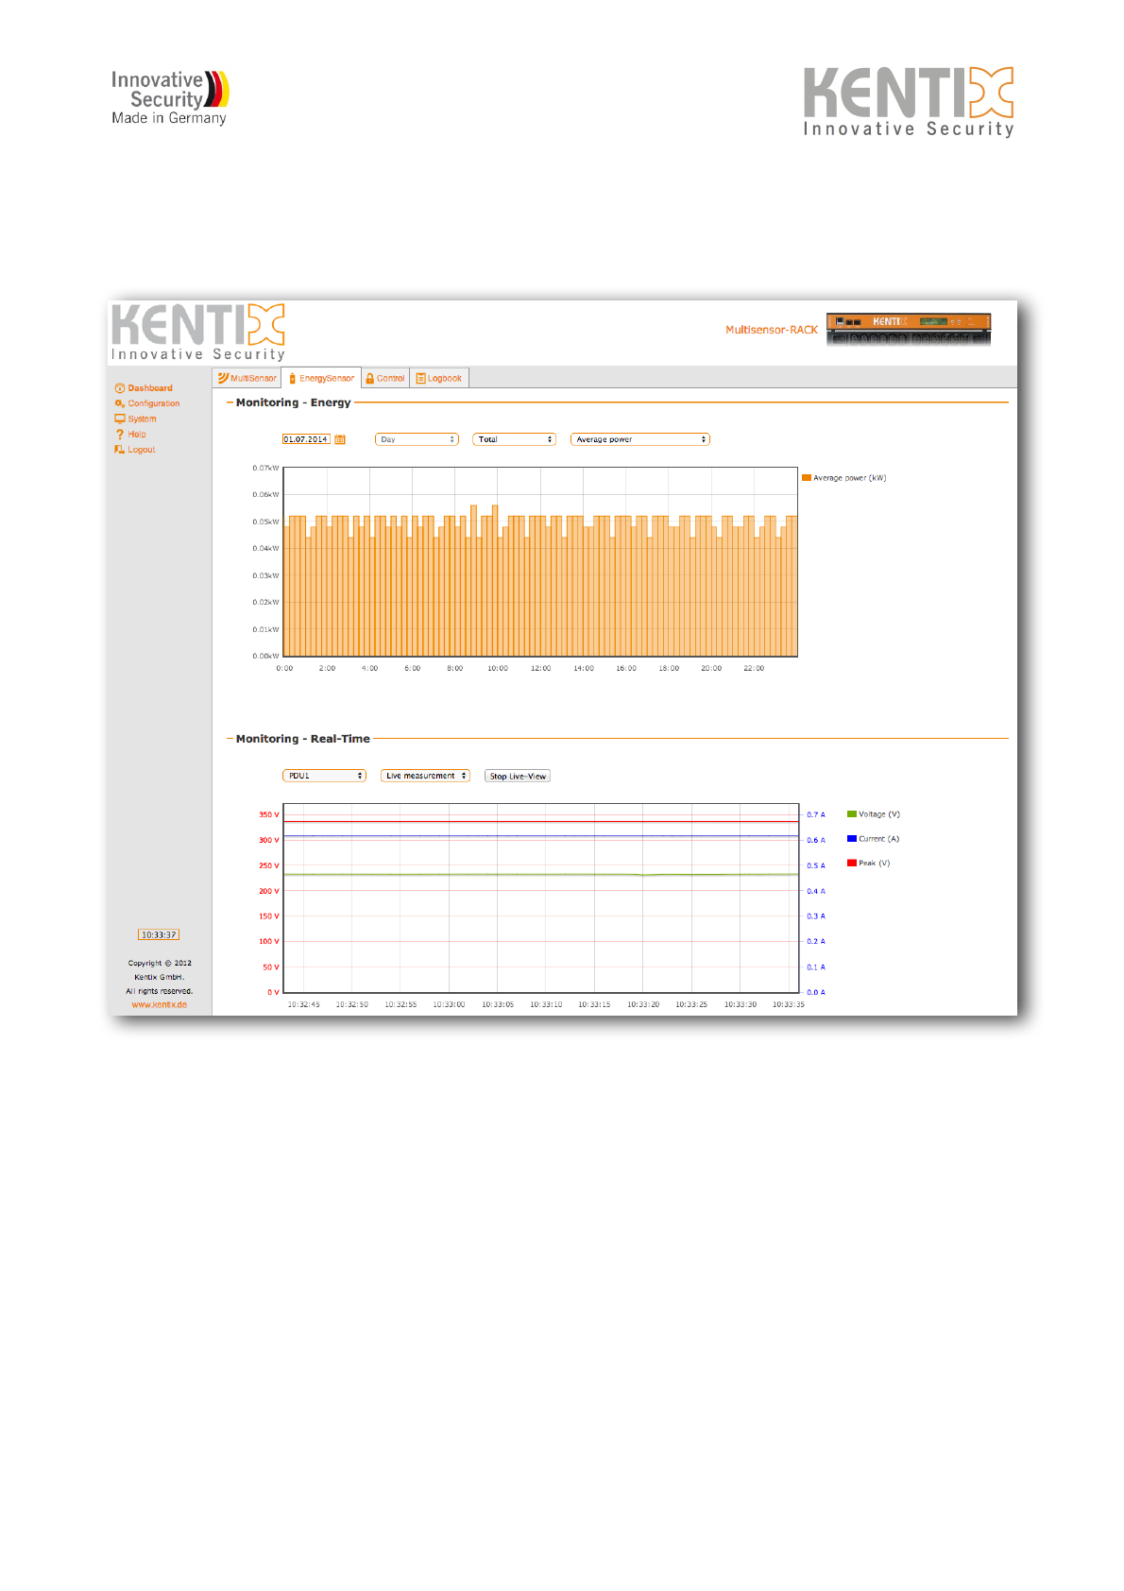Click the Kentix logo in the header
The image size is (1124, 1591).
[x=198, y=332]
